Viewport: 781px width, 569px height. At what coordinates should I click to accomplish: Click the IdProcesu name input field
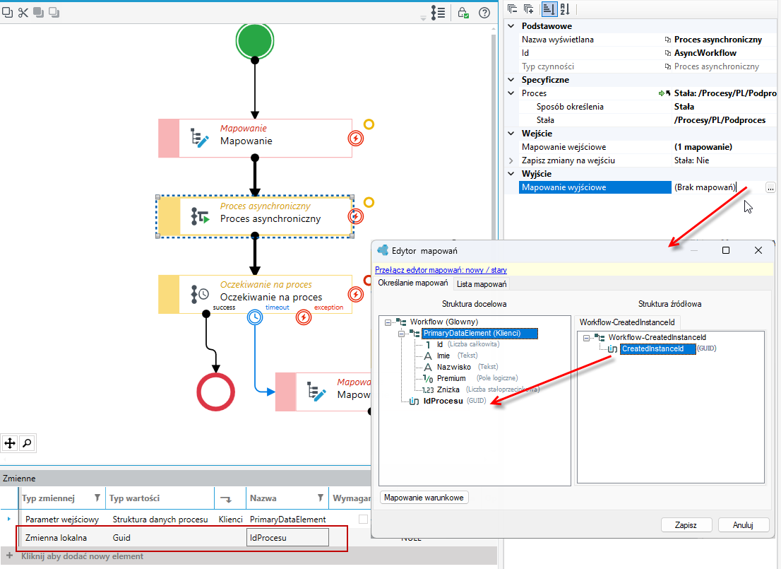287,538
